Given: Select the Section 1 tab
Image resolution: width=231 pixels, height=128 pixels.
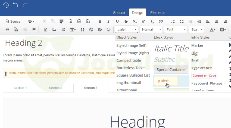Looking at the screenshot, I should point(20,88).
